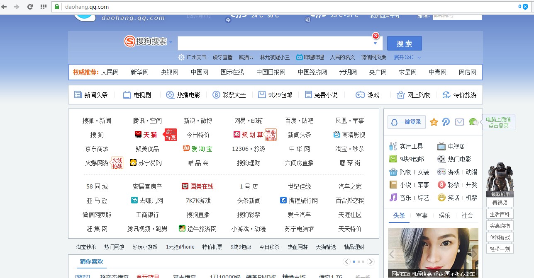Switch to 头条 news tab
534x278 pixels.
pos(399,215)
